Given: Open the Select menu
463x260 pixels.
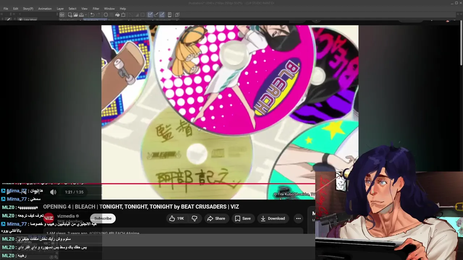Looking at the screenshot, I should (x=72, y=9).
